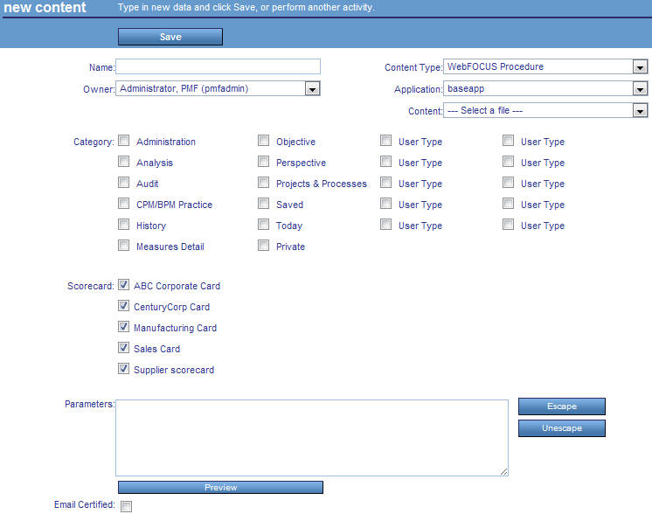
Task: Uncheck the CenturyCorp Card scorecard
Action: tap(123, 306)
